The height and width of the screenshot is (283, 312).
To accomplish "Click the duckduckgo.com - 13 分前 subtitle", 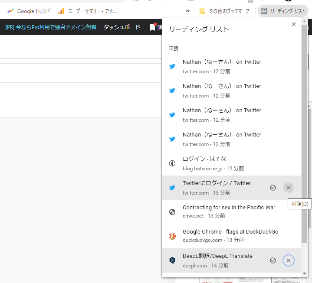I will 213,240.
